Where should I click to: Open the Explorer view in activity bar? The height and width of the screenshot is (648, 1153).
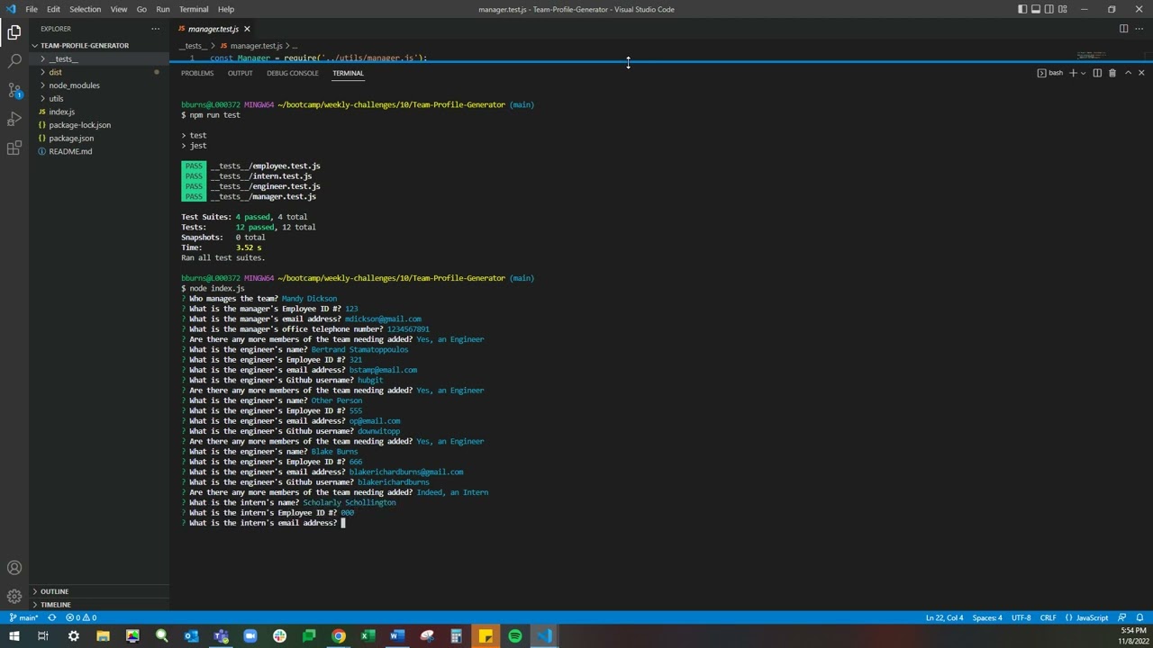click(x=14, y=32)
